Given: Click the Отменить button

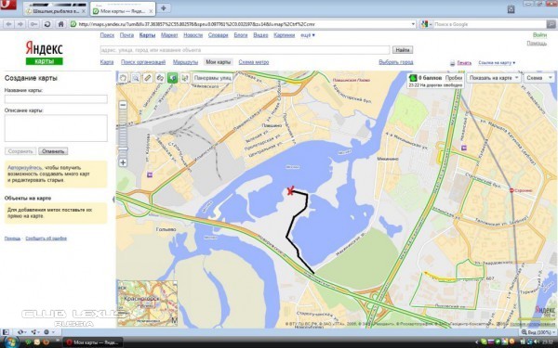Looking at the screenshot, I should coord(53,151).
